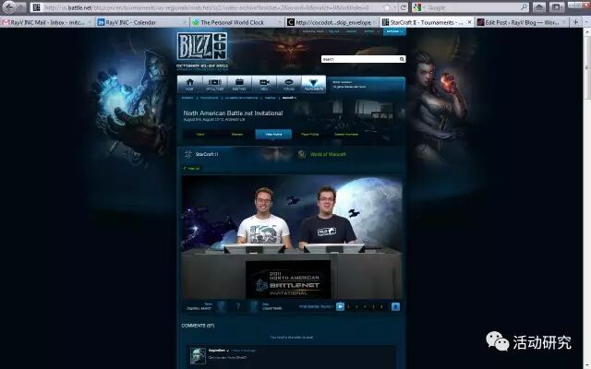Select the General Information tab
The image size is (591, 369).
coord(346,134)
